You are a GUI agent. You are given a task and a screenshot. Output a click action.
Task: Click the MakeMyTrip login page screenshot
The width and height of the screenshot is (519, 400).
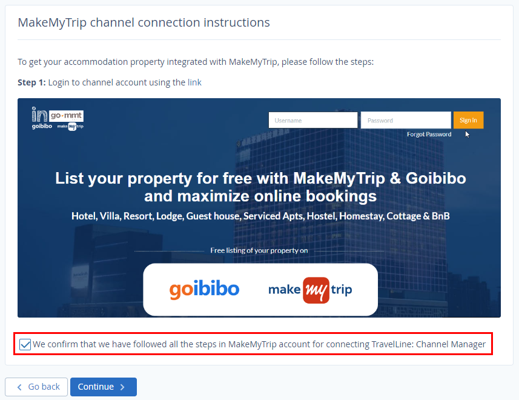tap(259, 208)
